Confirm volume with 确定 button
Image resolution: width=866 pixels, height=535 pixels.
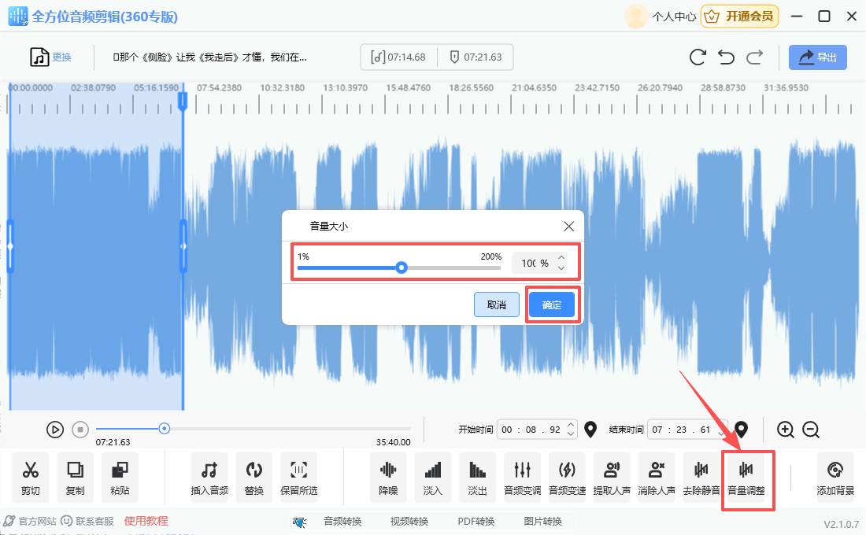(x=552, y=305)
